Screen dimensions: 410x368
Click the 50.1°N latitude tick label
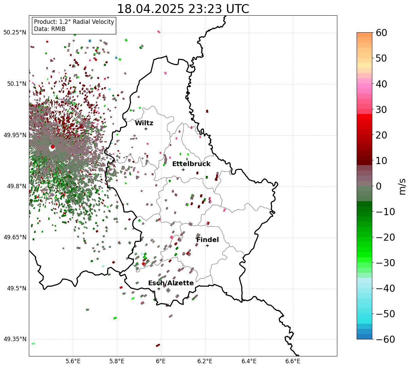pyautogui.click(x=17, y=84)
